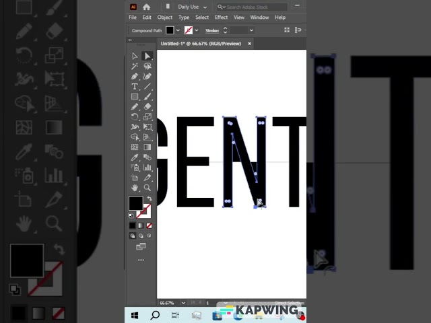Open the Window menu
The height and width of the screenshot is (323, 431).
point(259,17)
